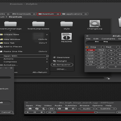Click the lock icon at Dolphin's bottom right
The image size is (121, 121).
108,78
